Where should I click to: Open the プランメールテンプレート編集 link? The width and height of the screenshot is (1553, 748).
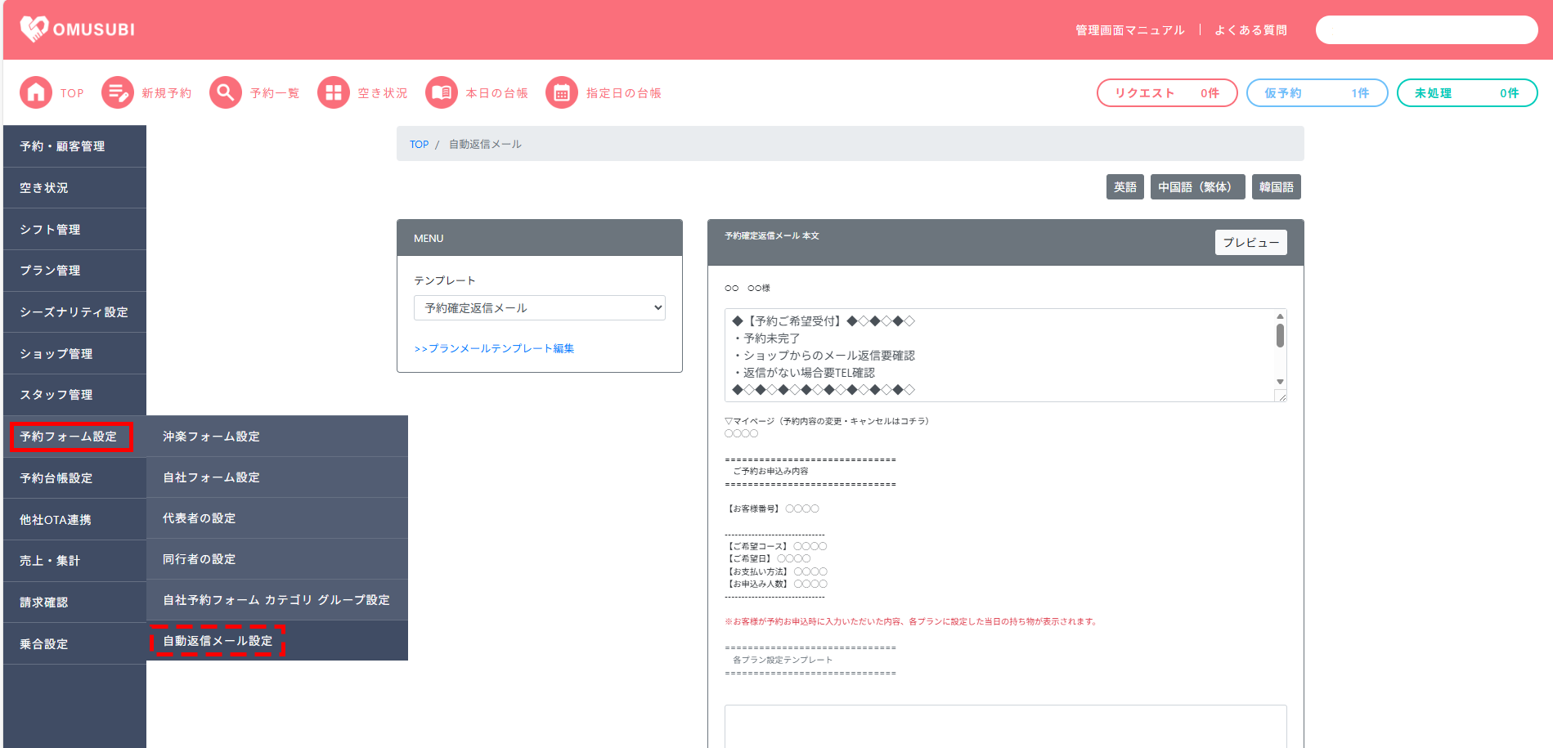point(494,348)
